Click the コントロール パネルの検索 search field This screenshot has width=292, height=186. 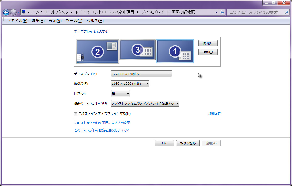255,12
